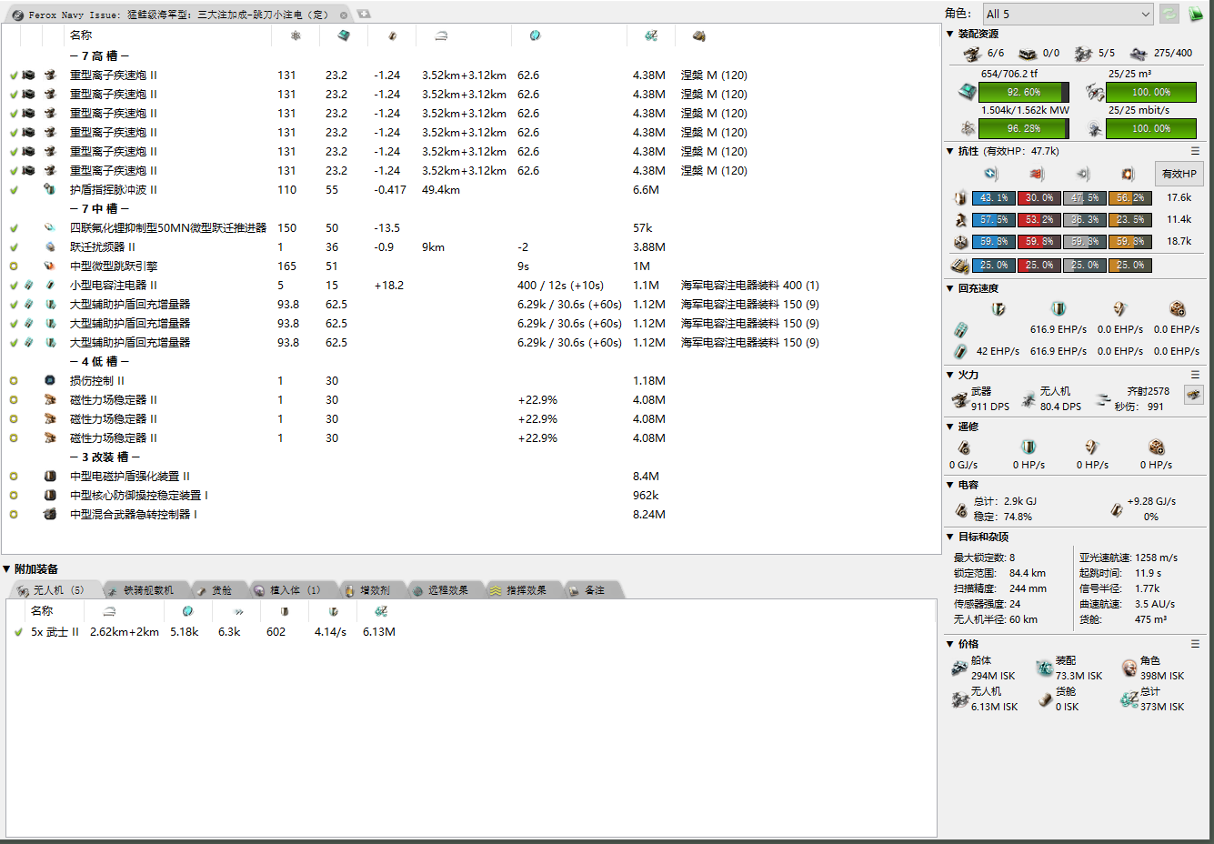Click the 有效HP button
The height and width of the screenshot is (844, 1214).
click(1179, 174)
